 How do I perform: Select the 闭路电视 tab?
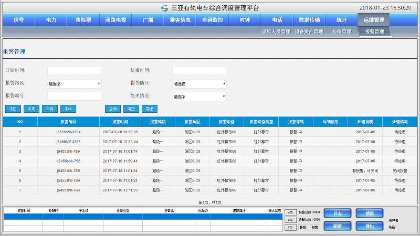115,20
